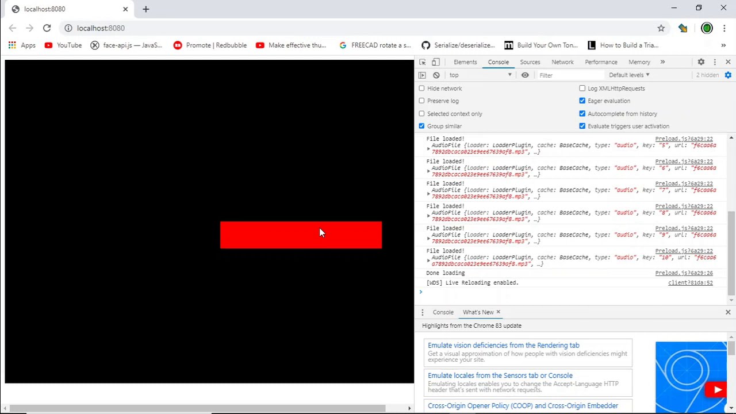Image resolution: width=736 pixels, height=414 pixels.
Task: Open Serialize/deserialize GitHub bookmark
Action: 458,45
